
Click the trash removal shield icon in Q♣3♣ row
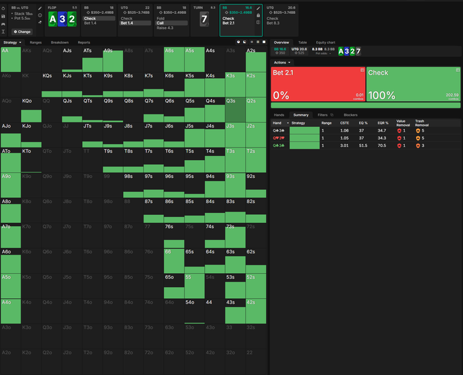point(417,146)
